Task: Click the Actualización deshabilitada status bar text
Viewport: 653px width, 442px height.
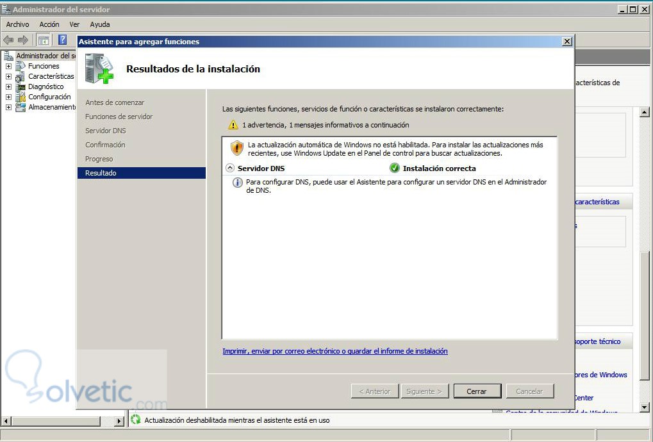Action: click(237, 420)
